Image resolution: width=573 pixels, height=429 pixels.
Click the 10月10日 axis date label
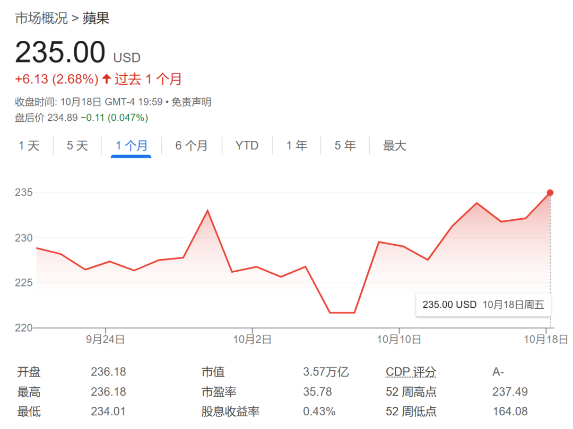point(399,339)
